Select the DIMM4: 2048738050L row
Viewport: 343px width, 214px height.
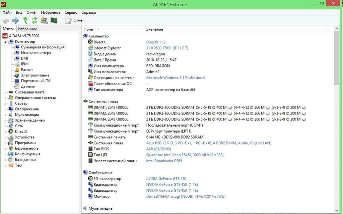click(x=111, y=120)
